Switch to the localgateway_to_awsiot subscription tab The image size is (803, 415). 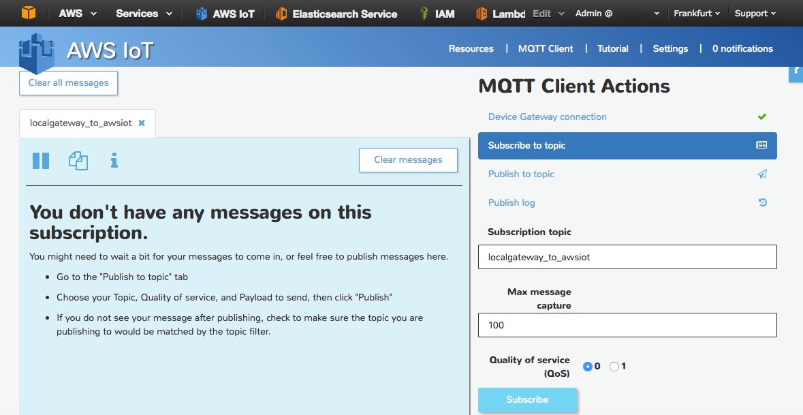click(x=80, y=123)
